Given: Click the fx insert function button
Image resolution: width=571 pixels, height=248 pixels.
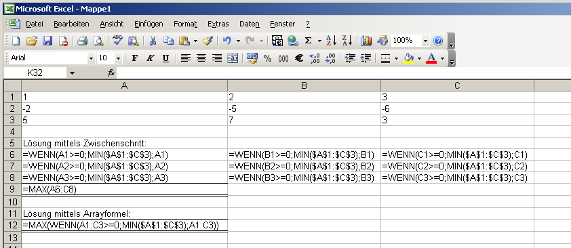Looking at the screenshot, I should click(x=111, y=73).
